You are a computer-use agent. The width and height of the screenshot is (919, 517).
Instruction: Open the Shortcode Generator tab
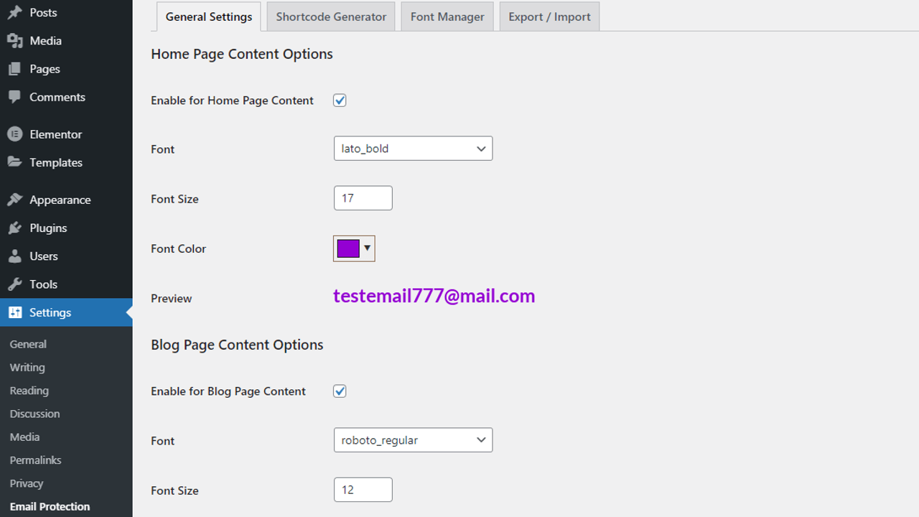[x=330, y=16]
